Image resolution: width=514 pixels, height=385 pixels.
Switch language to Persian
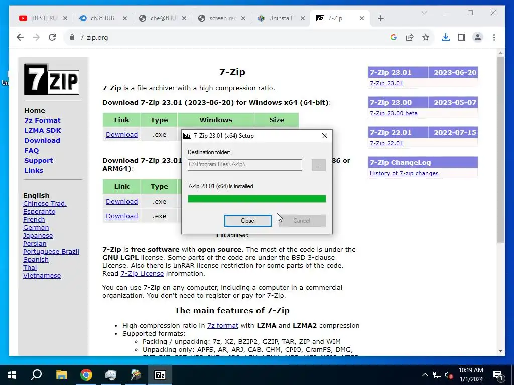(35, 243)
